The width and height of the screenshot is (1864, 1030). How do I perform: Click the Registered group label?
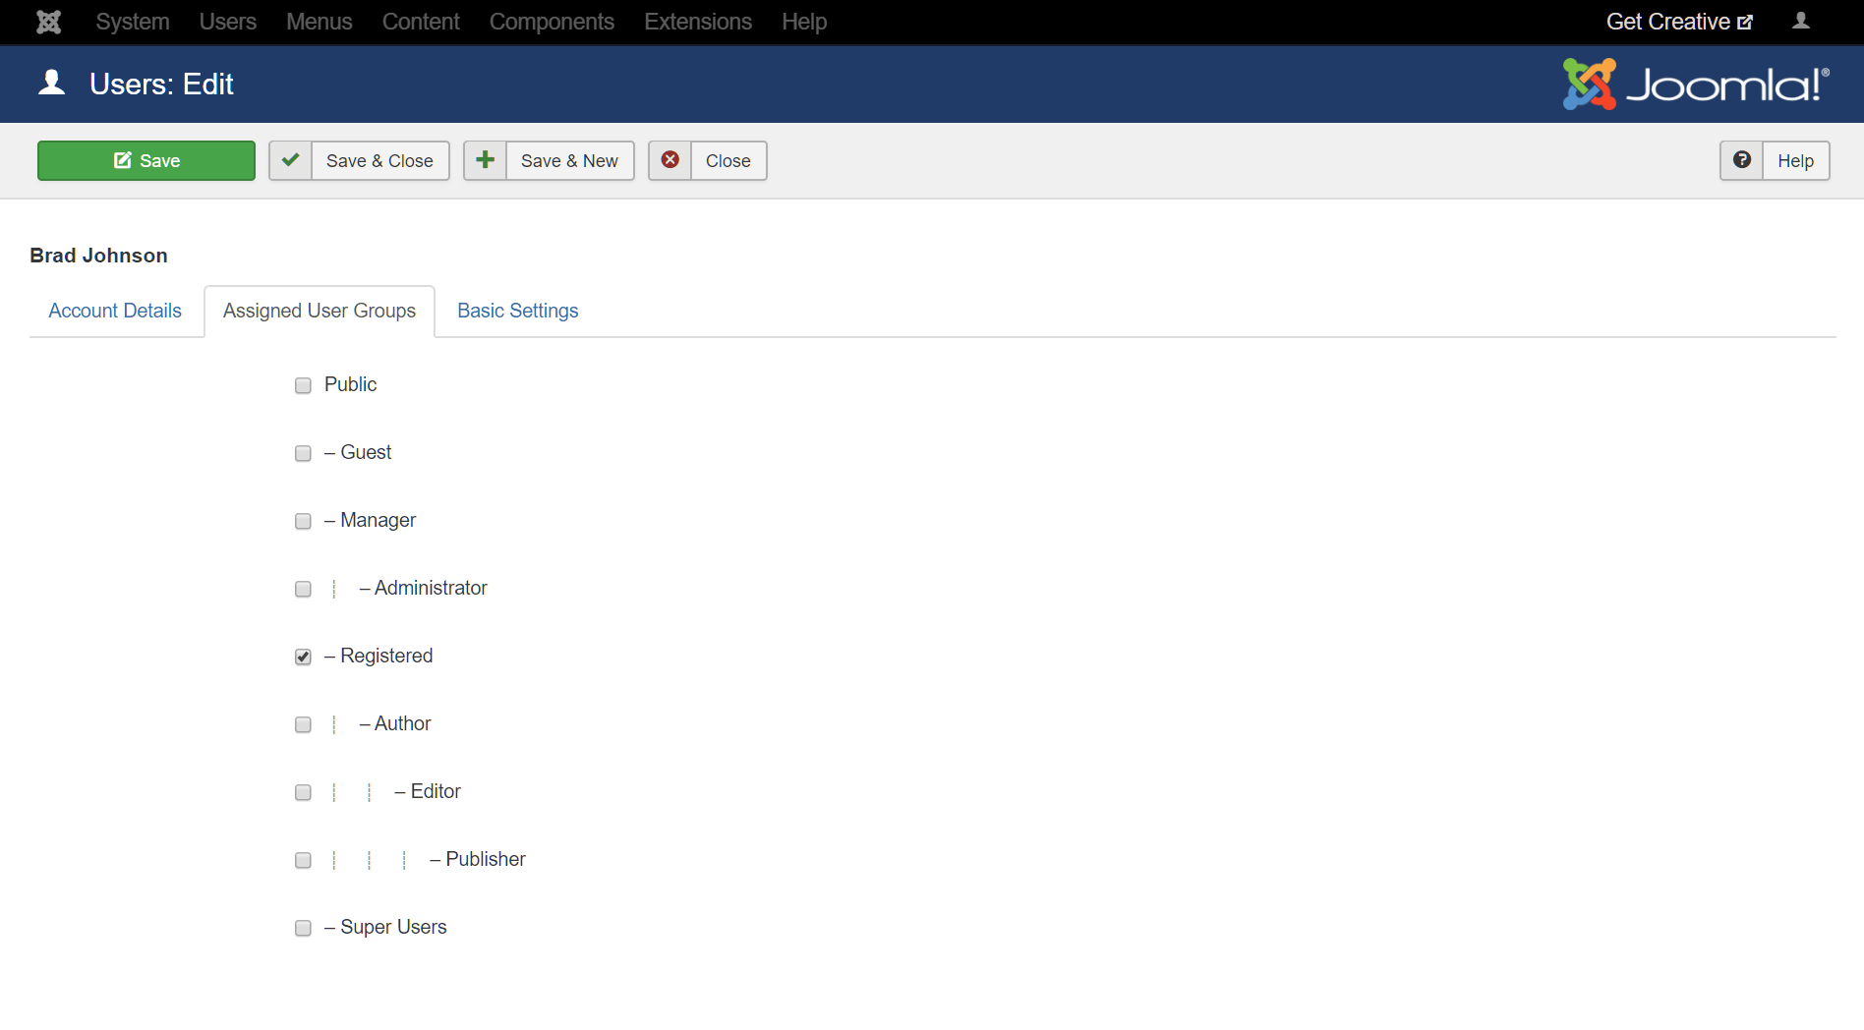[x=386, y=656]
